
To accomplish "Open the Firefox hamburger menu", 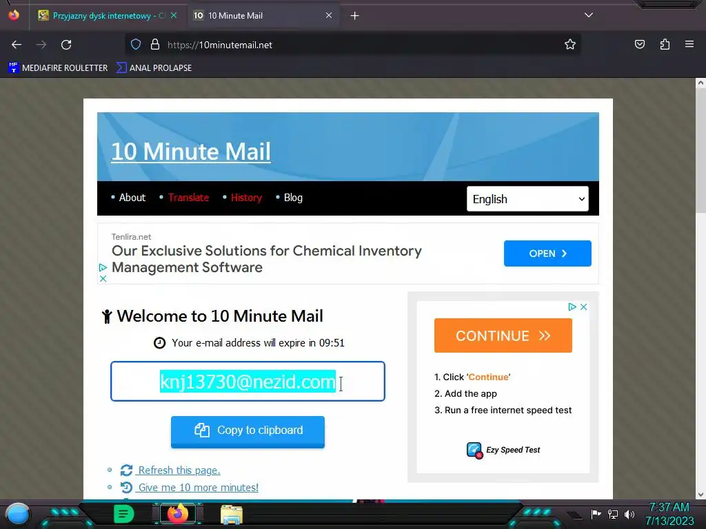I will [x=689, y=44].
